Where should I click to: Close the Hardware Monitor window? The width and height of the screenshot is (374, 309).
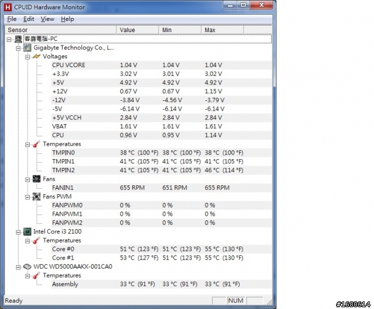coord(261,5)
